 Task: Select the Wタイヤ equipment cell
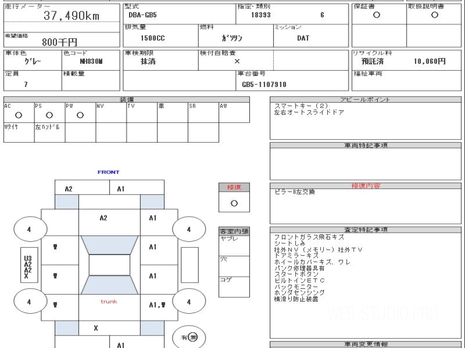[19, 133]
